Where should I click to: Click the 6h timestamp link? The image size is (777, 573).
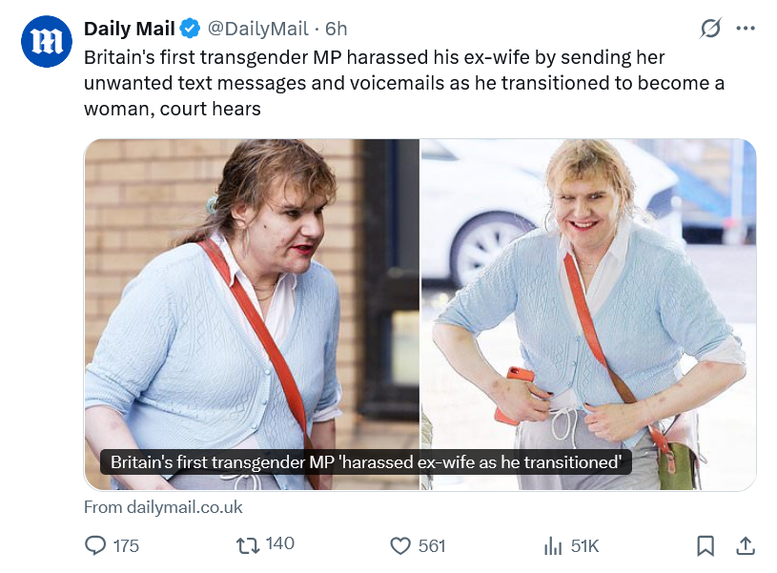click(336, 29)
